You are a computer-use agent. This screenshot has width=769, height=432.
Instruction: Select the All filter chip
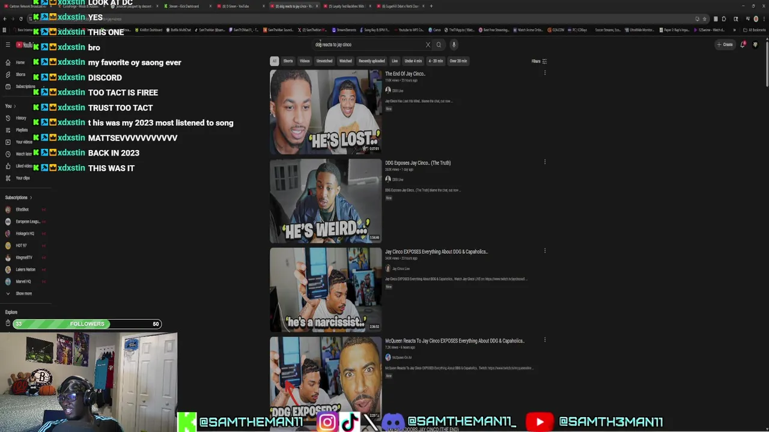coord(274,61)
